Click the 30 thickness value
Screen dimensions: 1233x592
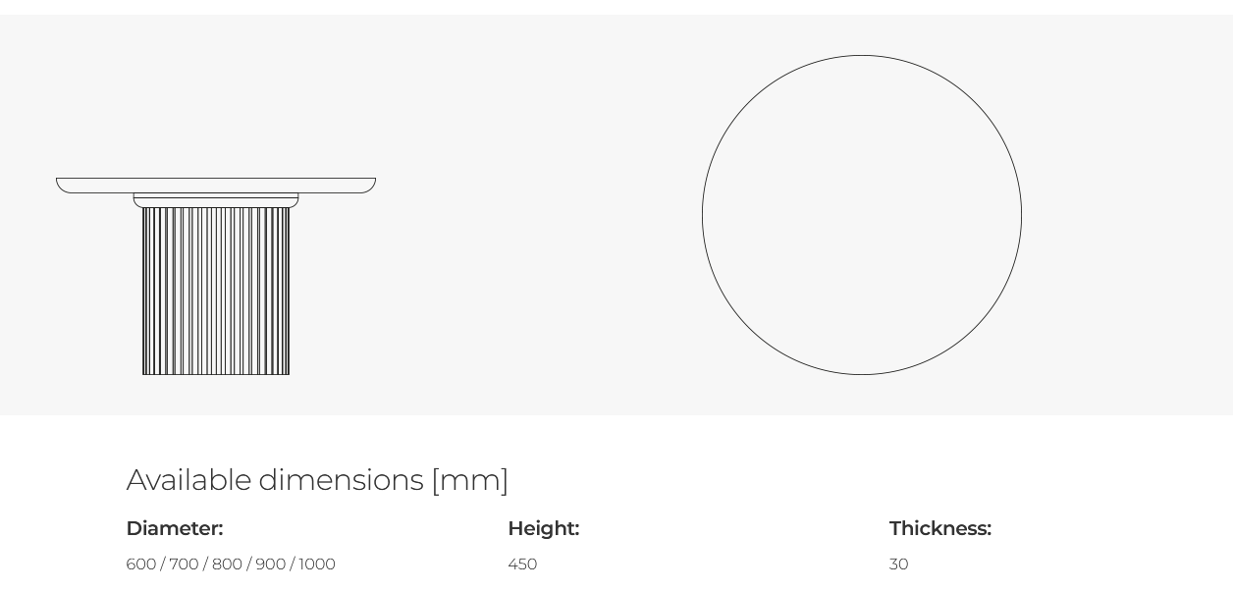click(899, 565)
